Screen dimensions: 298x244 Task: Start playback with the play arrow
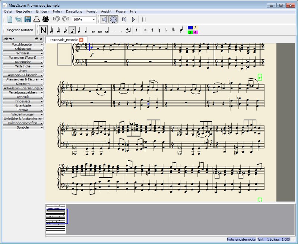[133, 19]
